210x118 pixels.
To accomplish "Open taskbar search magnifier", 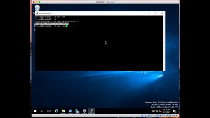I will [42, 111].
